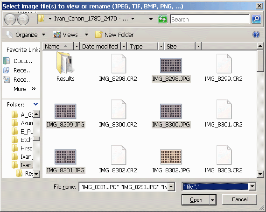Open the Type column filter dropdown

click(161, 46)
